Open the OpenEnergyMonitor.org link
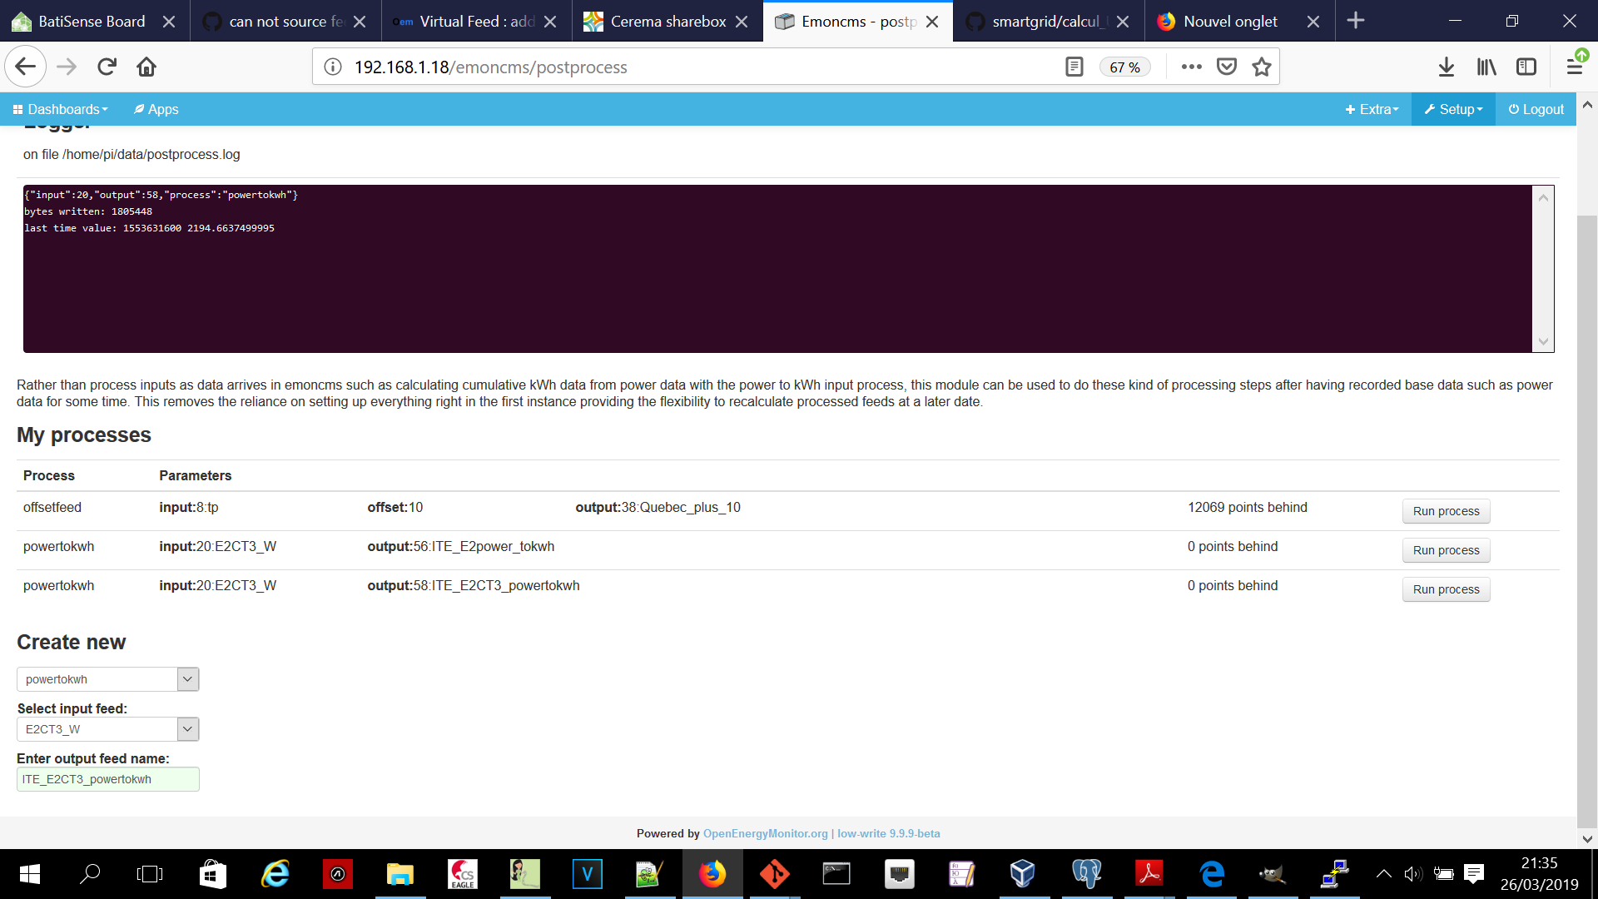The image size is (1598, 899). (765, 832)
